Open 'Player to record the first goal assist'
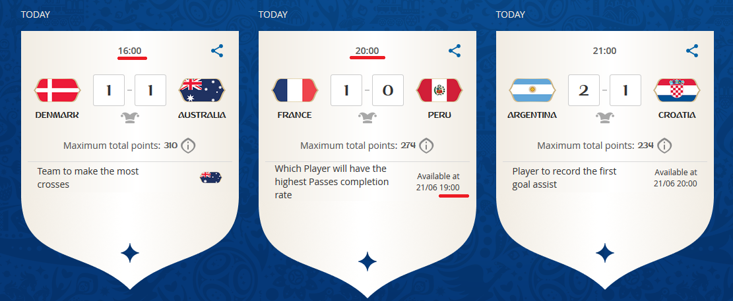Image resolution: width=733 pixels, height=301 pixels. (564, 178)
